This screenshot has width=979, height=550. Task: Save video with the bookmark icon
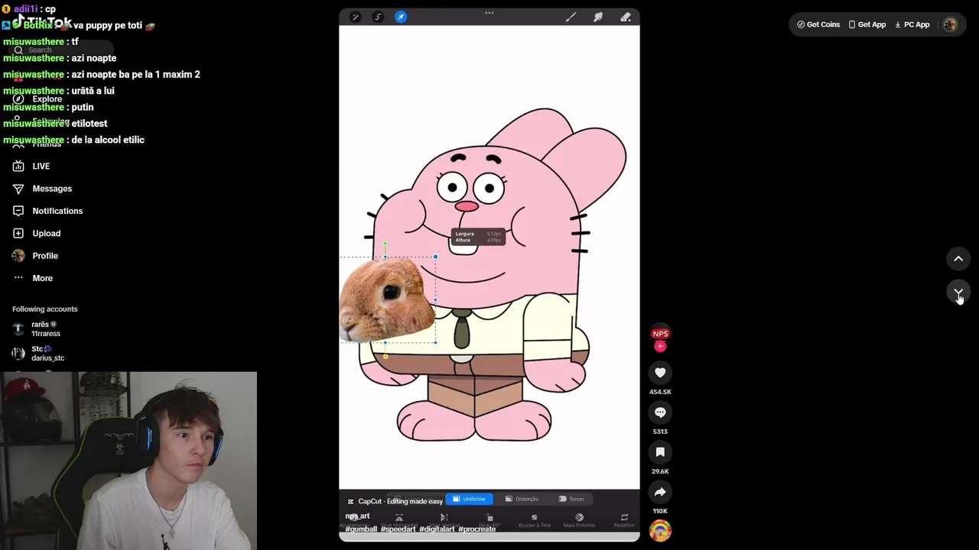click(660, 452)
